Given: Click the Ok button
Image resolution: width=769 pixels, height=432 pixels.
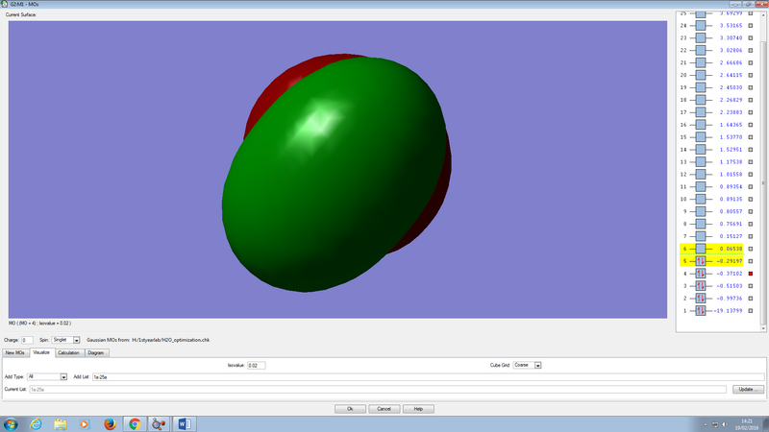Looking at the screenshot, I should [x=350, y=409].
